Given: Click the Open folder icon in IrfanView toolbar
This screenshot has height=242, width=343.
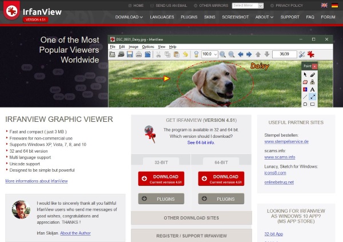Looking at the screenshot, I should tap(113, 54).
